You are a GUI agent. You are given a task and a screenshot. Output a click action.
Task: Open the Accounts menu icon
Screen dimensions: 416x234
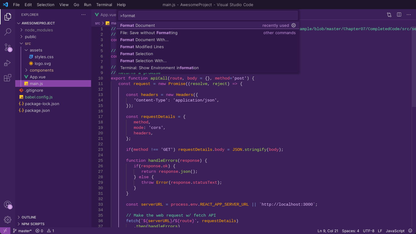pyautogui.click(x=8, y=205)
